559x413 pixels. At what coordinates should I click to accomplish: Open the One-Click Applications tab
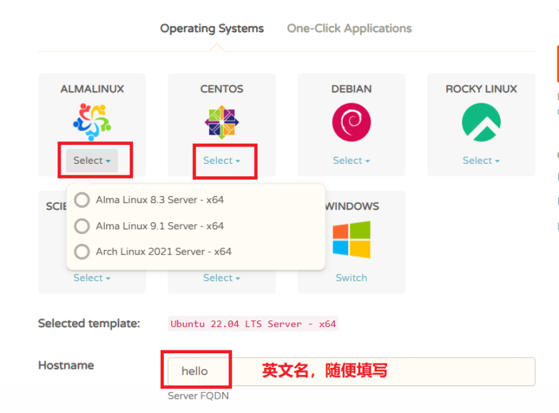349,28
